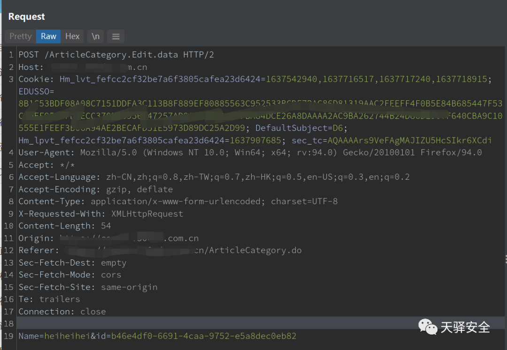Screen dimensions: 507x350
Task: Click the id parameter GUID value
Action: point(204,336)
